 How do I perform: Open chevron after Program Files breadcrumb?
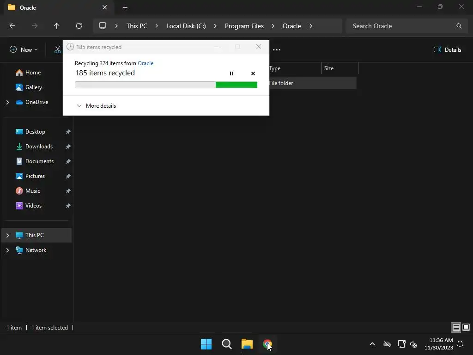click(x=273, y=26)
